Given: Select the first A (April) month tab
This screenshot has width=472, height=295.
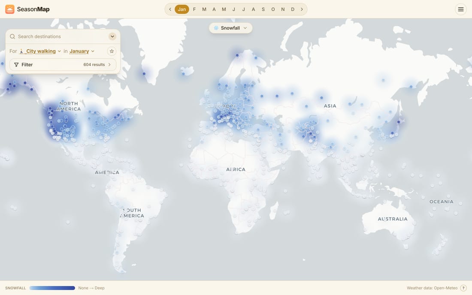Looking at the screenshot, I should coord(214,9).
